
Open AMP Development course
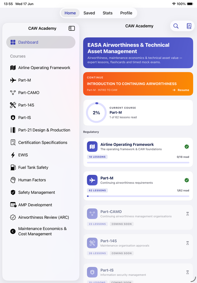(x=41, y=205)
